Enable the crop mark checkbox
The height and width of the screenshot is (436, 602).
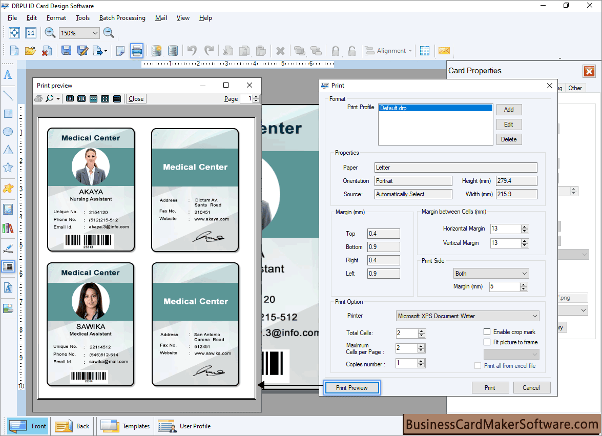(487, 331)
